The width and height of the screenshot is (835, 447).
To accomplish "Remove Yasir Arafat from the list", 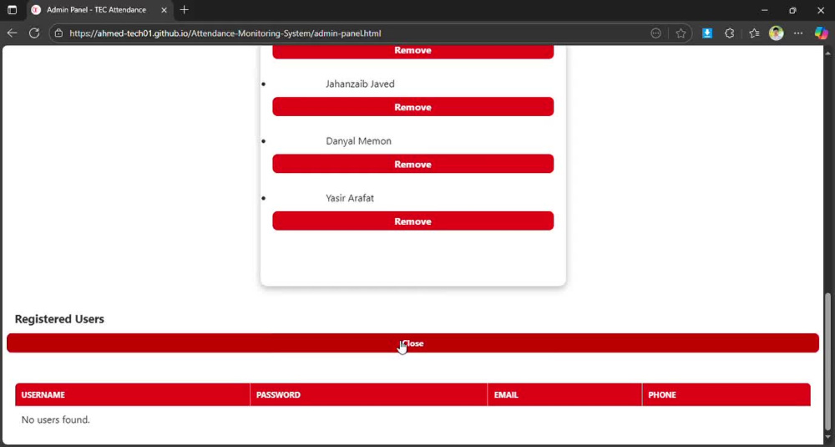I will click(412, 221).
